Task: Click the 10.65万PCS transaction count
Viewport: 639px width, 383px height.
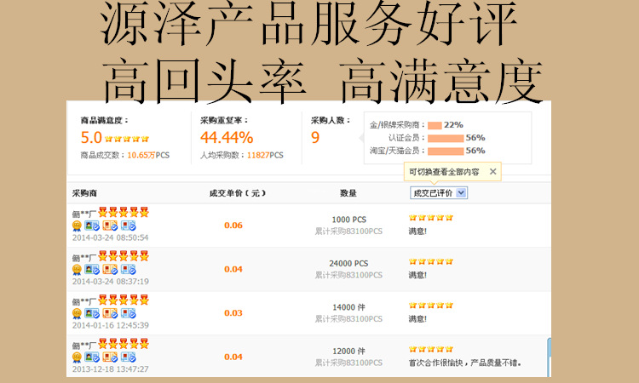Action: pos(148,155)
